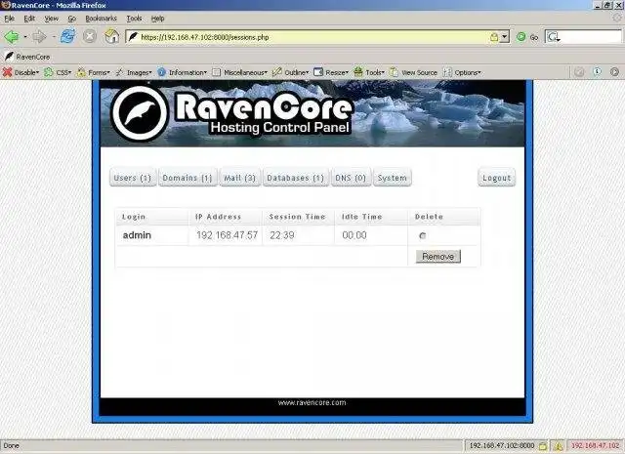625x454 pixels.
Task: Reload the page with the Reload icon
Action: coord(68,37)
